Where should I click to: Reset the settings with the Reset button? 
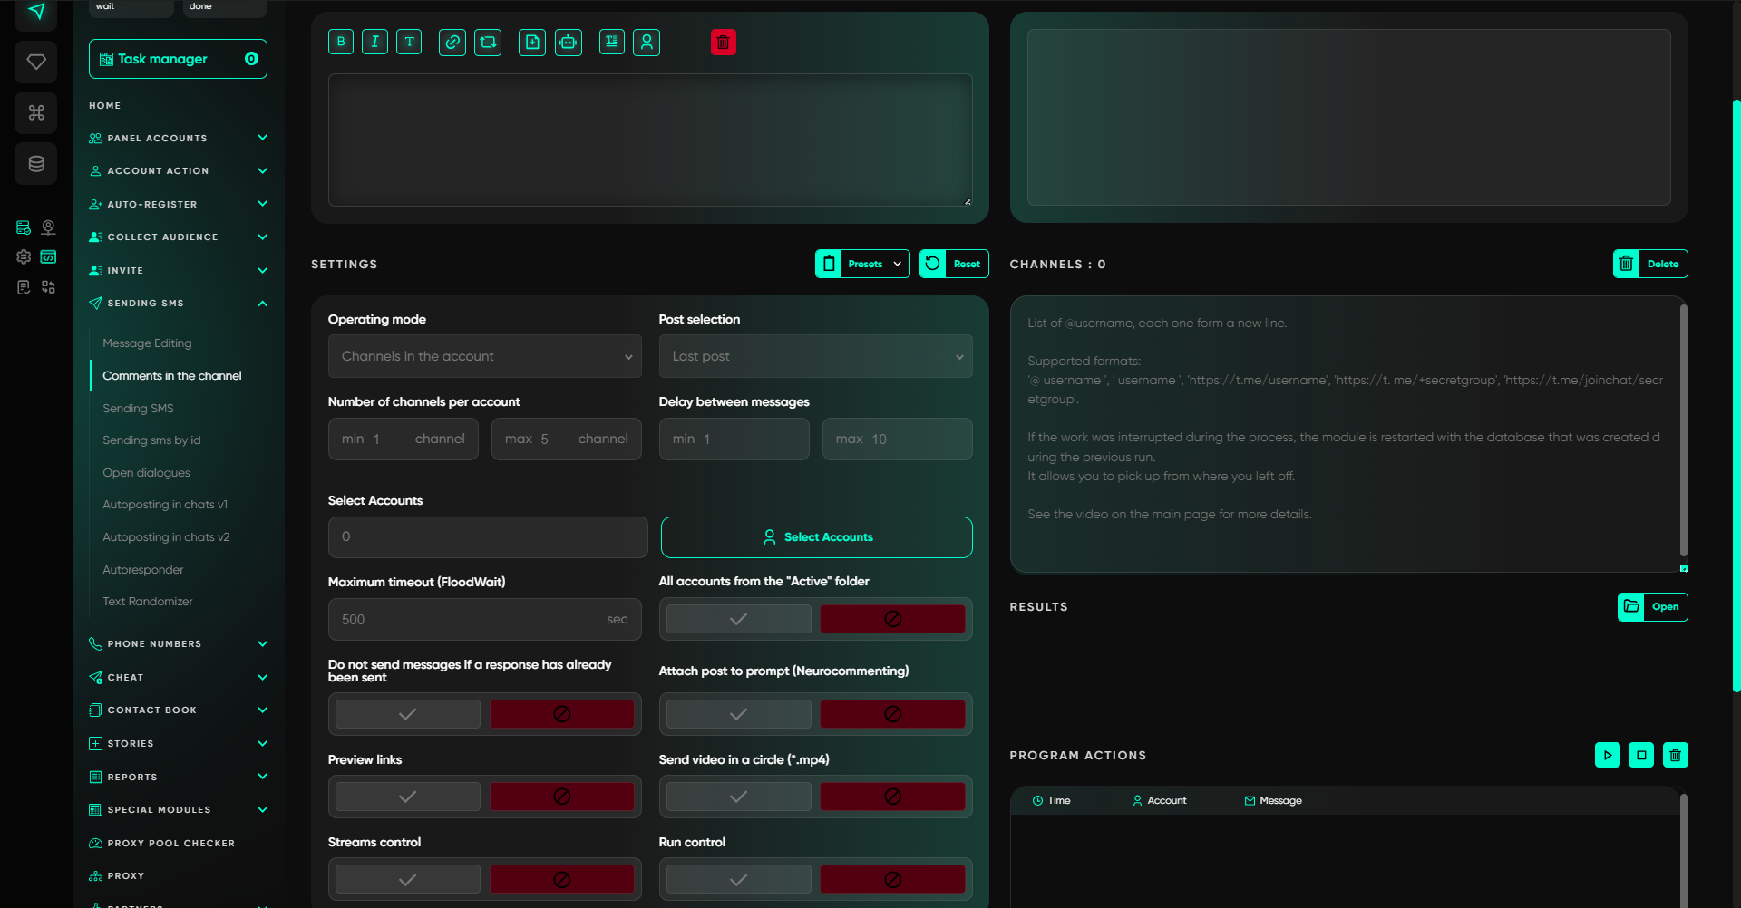(x=954, y=264)
